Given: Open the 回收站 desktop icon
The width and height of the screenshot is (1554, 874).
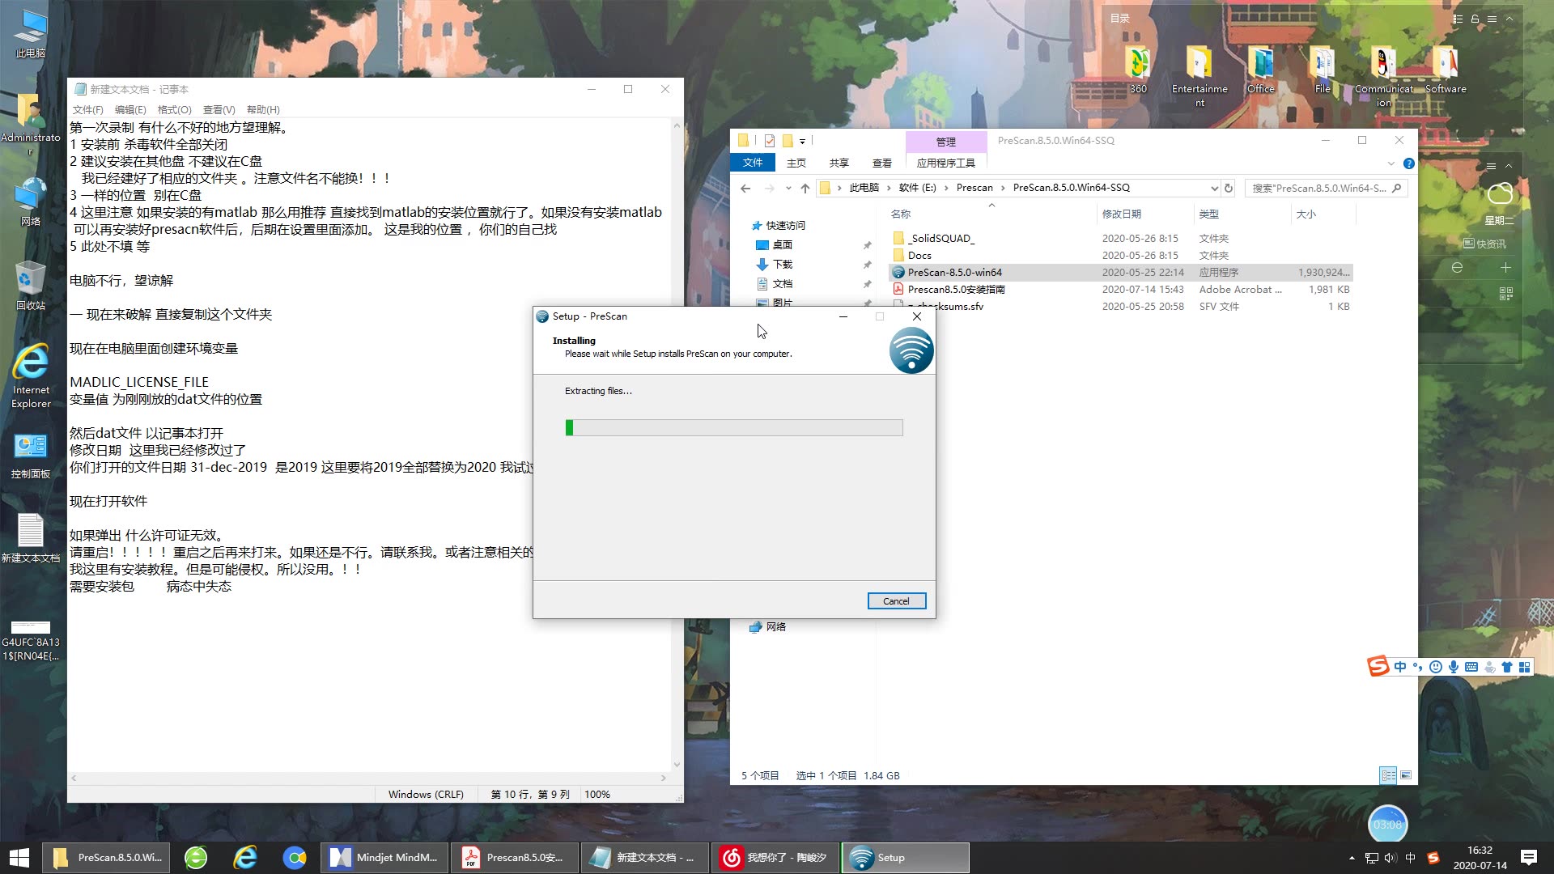Looking at the screenshot, I should point(31,286).
